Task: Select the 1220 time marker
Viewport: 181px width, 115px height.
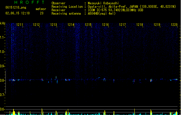Action: (x=174, y=25)
